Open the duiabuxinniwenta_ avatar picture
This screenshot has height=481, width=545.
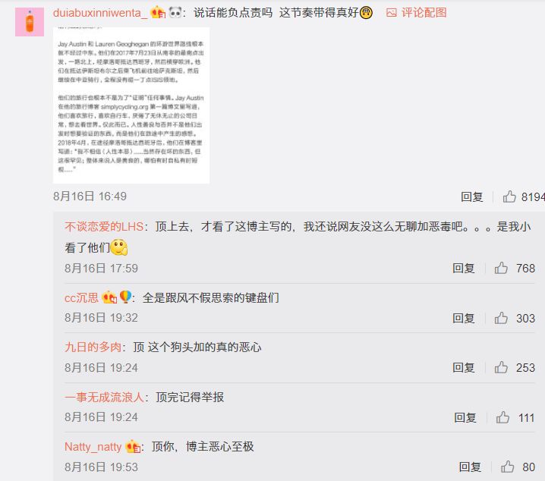coord(30,21)
